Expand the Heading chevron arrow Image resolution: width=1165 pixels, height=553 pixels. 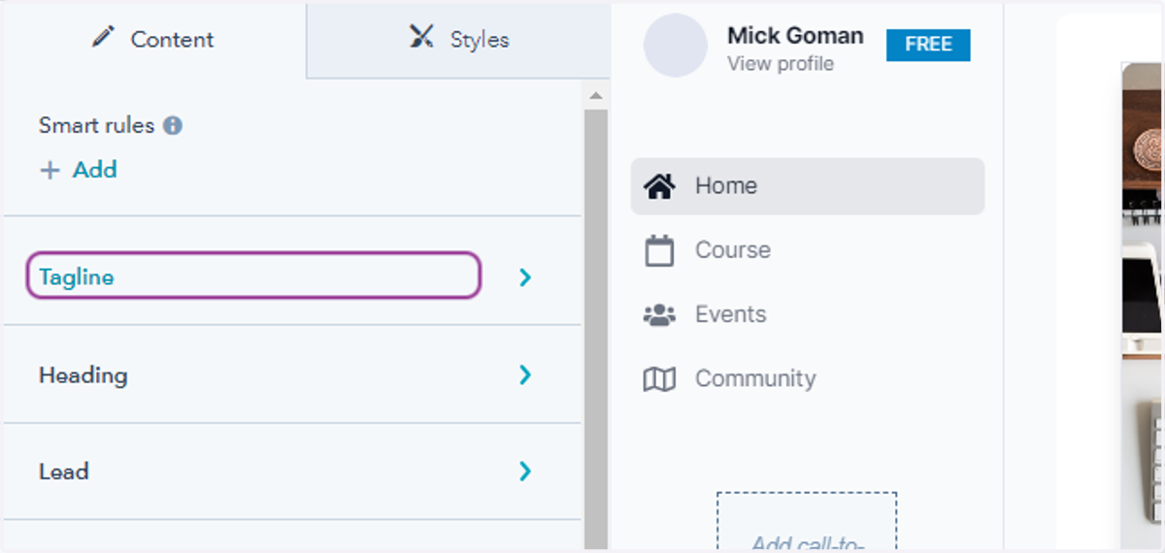coord(525,374)
